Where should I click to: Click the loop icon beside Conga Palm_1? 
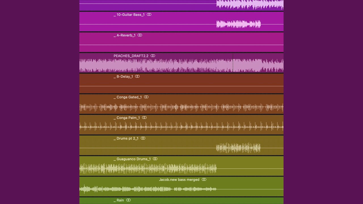click(144, 118)
